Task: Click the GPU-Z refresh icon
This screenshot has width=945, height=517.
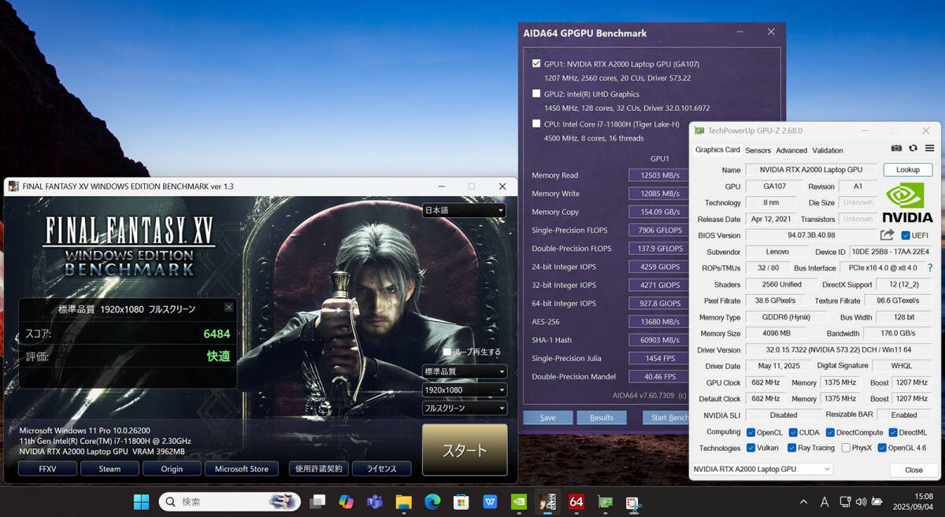Action: tap(913, 149)
